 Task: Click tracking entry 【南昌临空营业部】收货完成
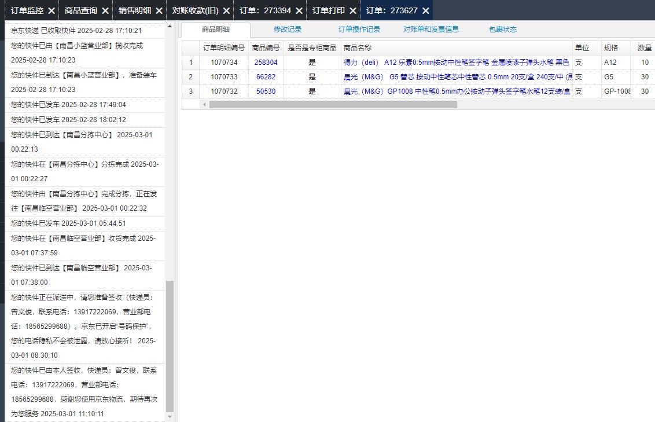tap(85, 245)
